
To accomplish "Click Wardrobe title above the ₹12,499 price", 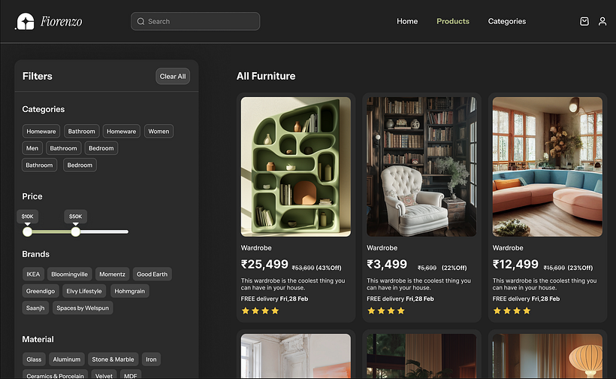I will 508,247.
